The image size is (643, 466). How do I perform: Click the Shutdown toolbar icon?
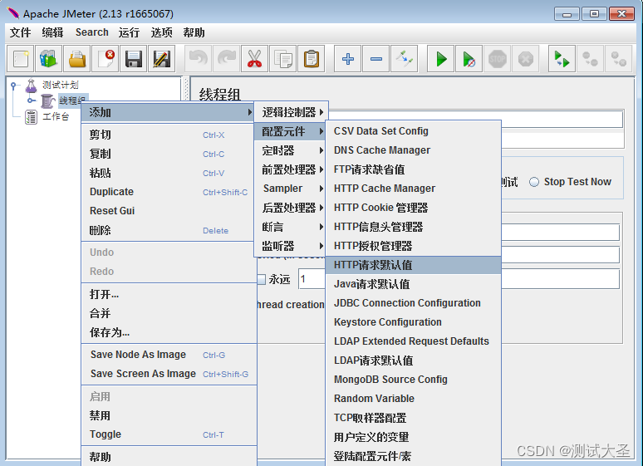tap(525, 59)
